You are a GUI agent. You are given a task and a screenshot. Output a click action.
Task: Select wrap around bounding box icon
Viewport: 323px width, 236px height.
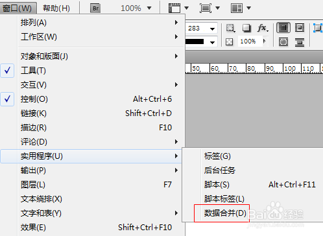click(x=300, y=28)
